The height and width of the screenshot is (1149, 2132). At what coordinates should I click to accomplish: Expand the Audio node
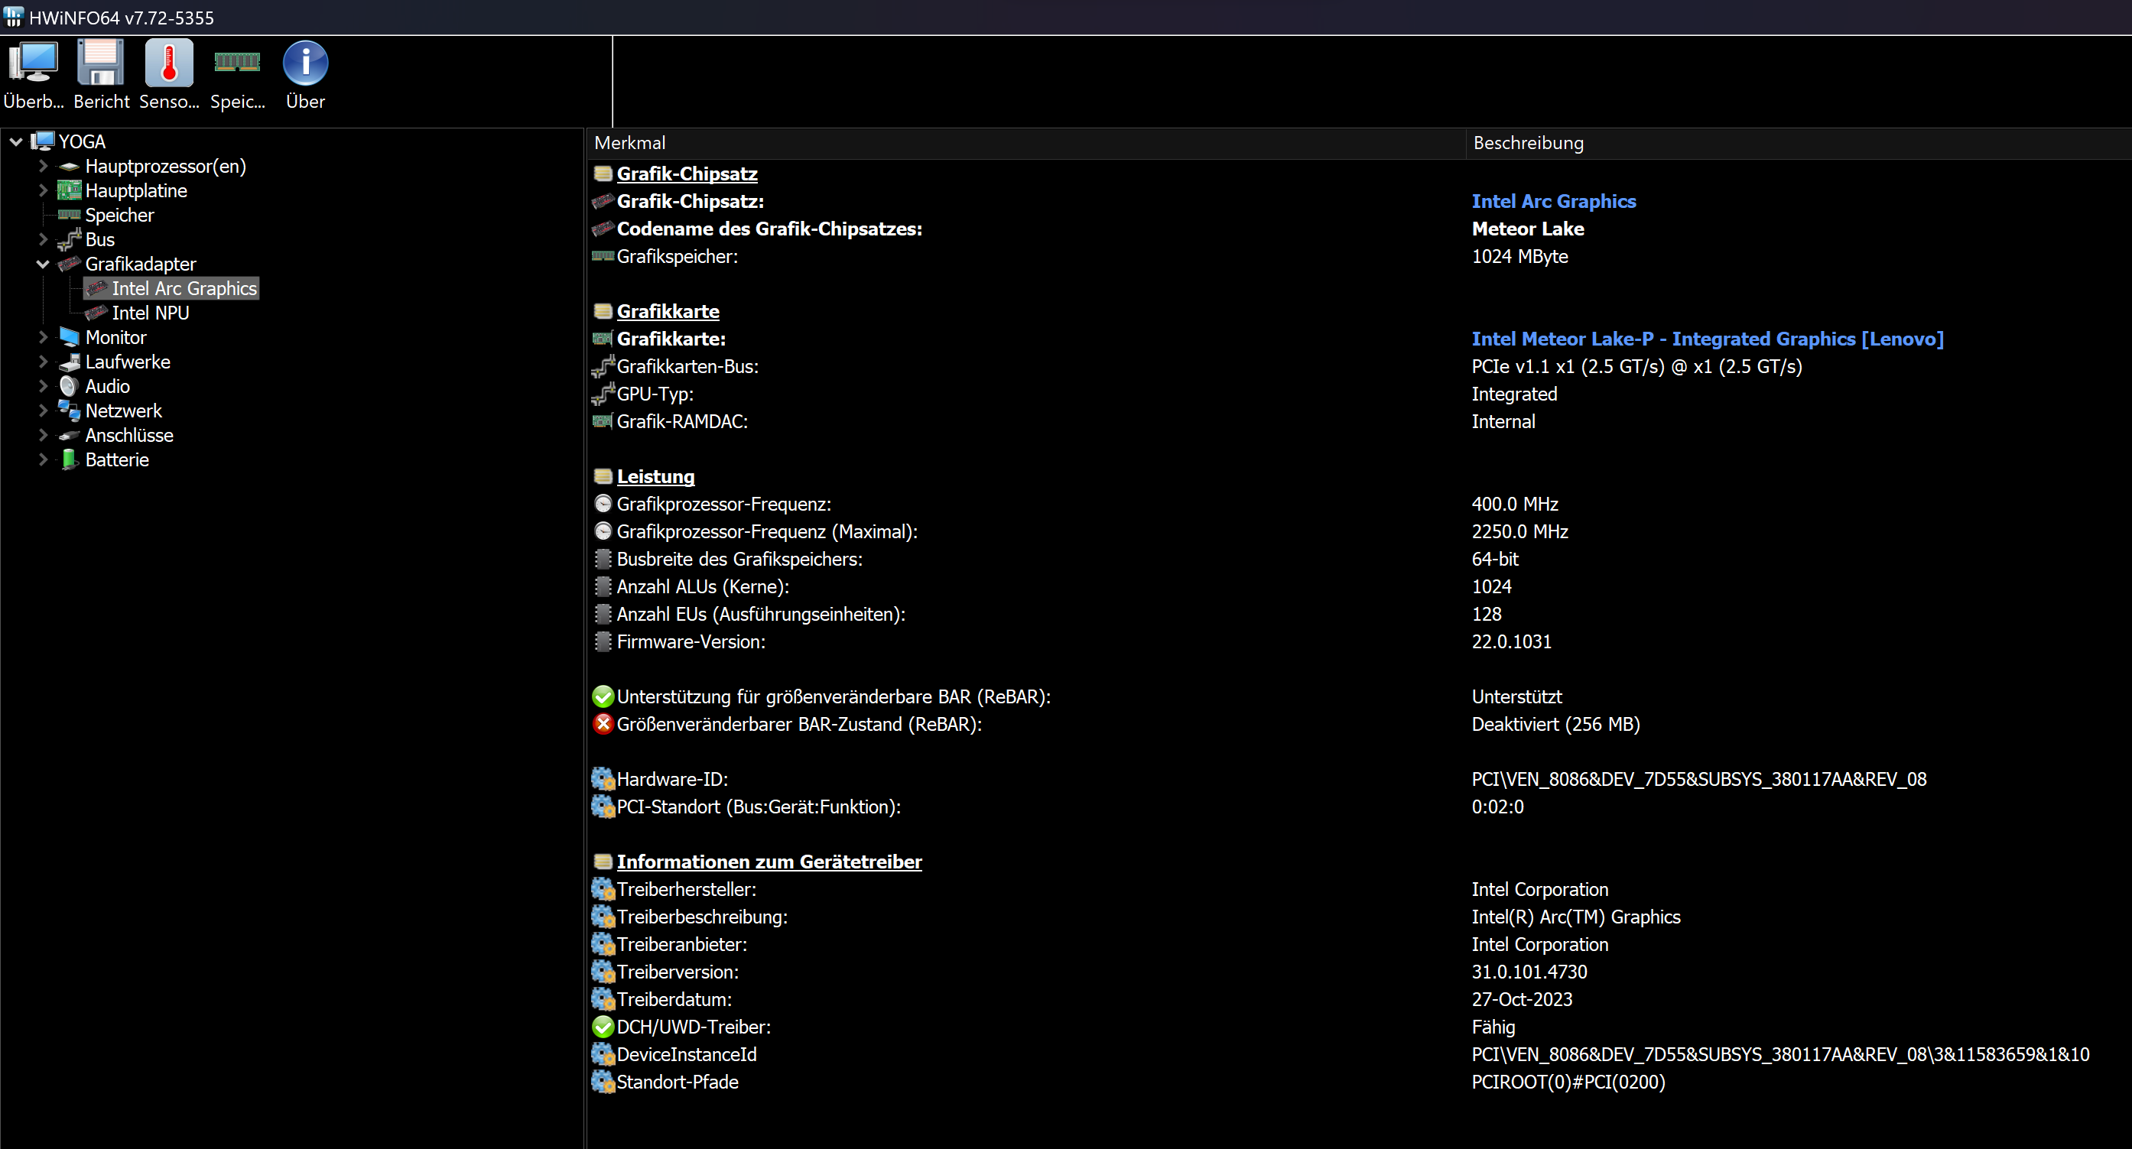43,386
